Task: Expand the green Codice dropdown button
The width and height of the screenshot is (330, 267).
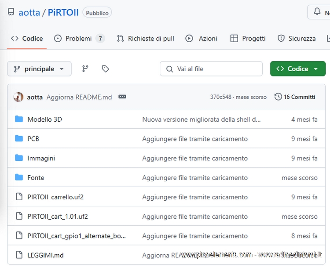Action: pyautogui.click(x=298, y=69)
